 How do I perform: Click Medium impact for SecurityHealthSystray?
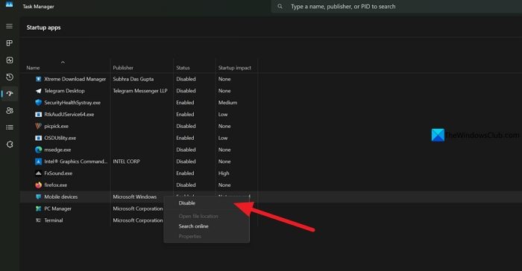pyautogui.click(x=227, y=103)
